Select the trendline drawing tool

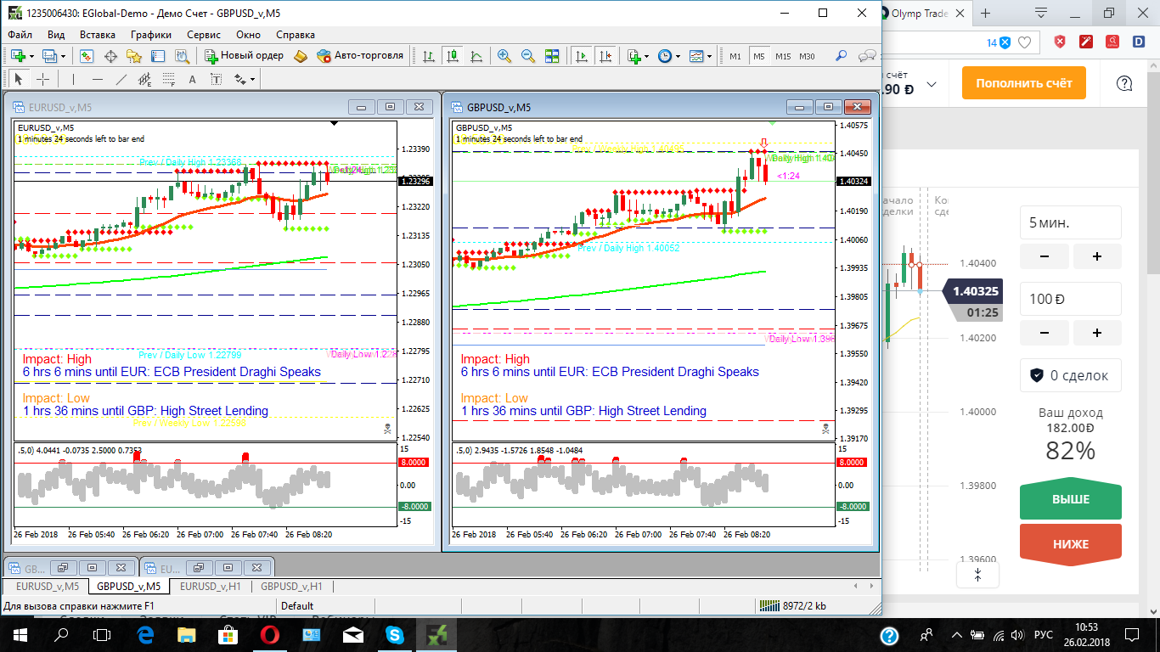pos(121,79)
